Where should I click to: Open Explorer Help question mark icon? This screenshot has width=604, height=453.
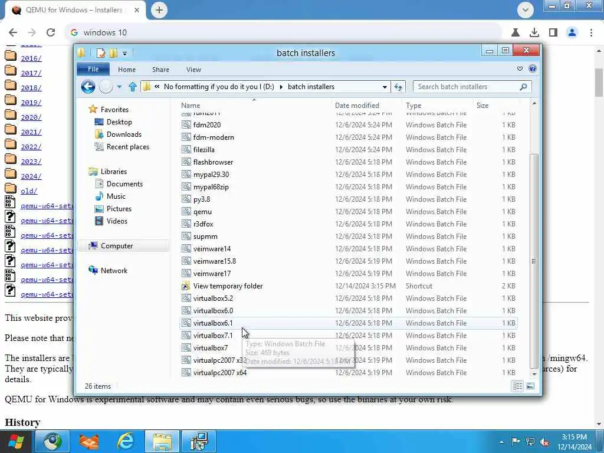[x=533, y=69]
